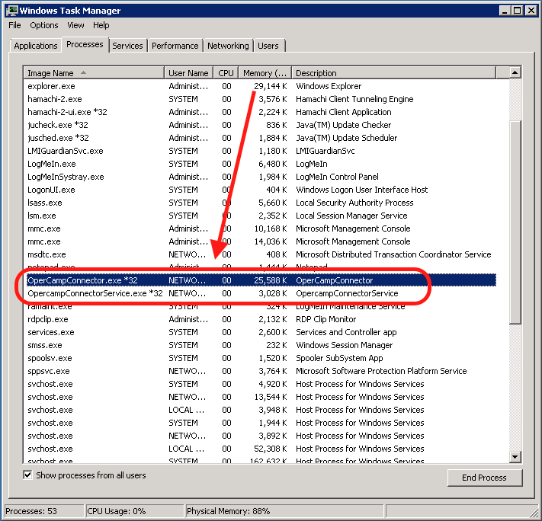Click the Task Manager title bar icon

click(x=10, y=10)
